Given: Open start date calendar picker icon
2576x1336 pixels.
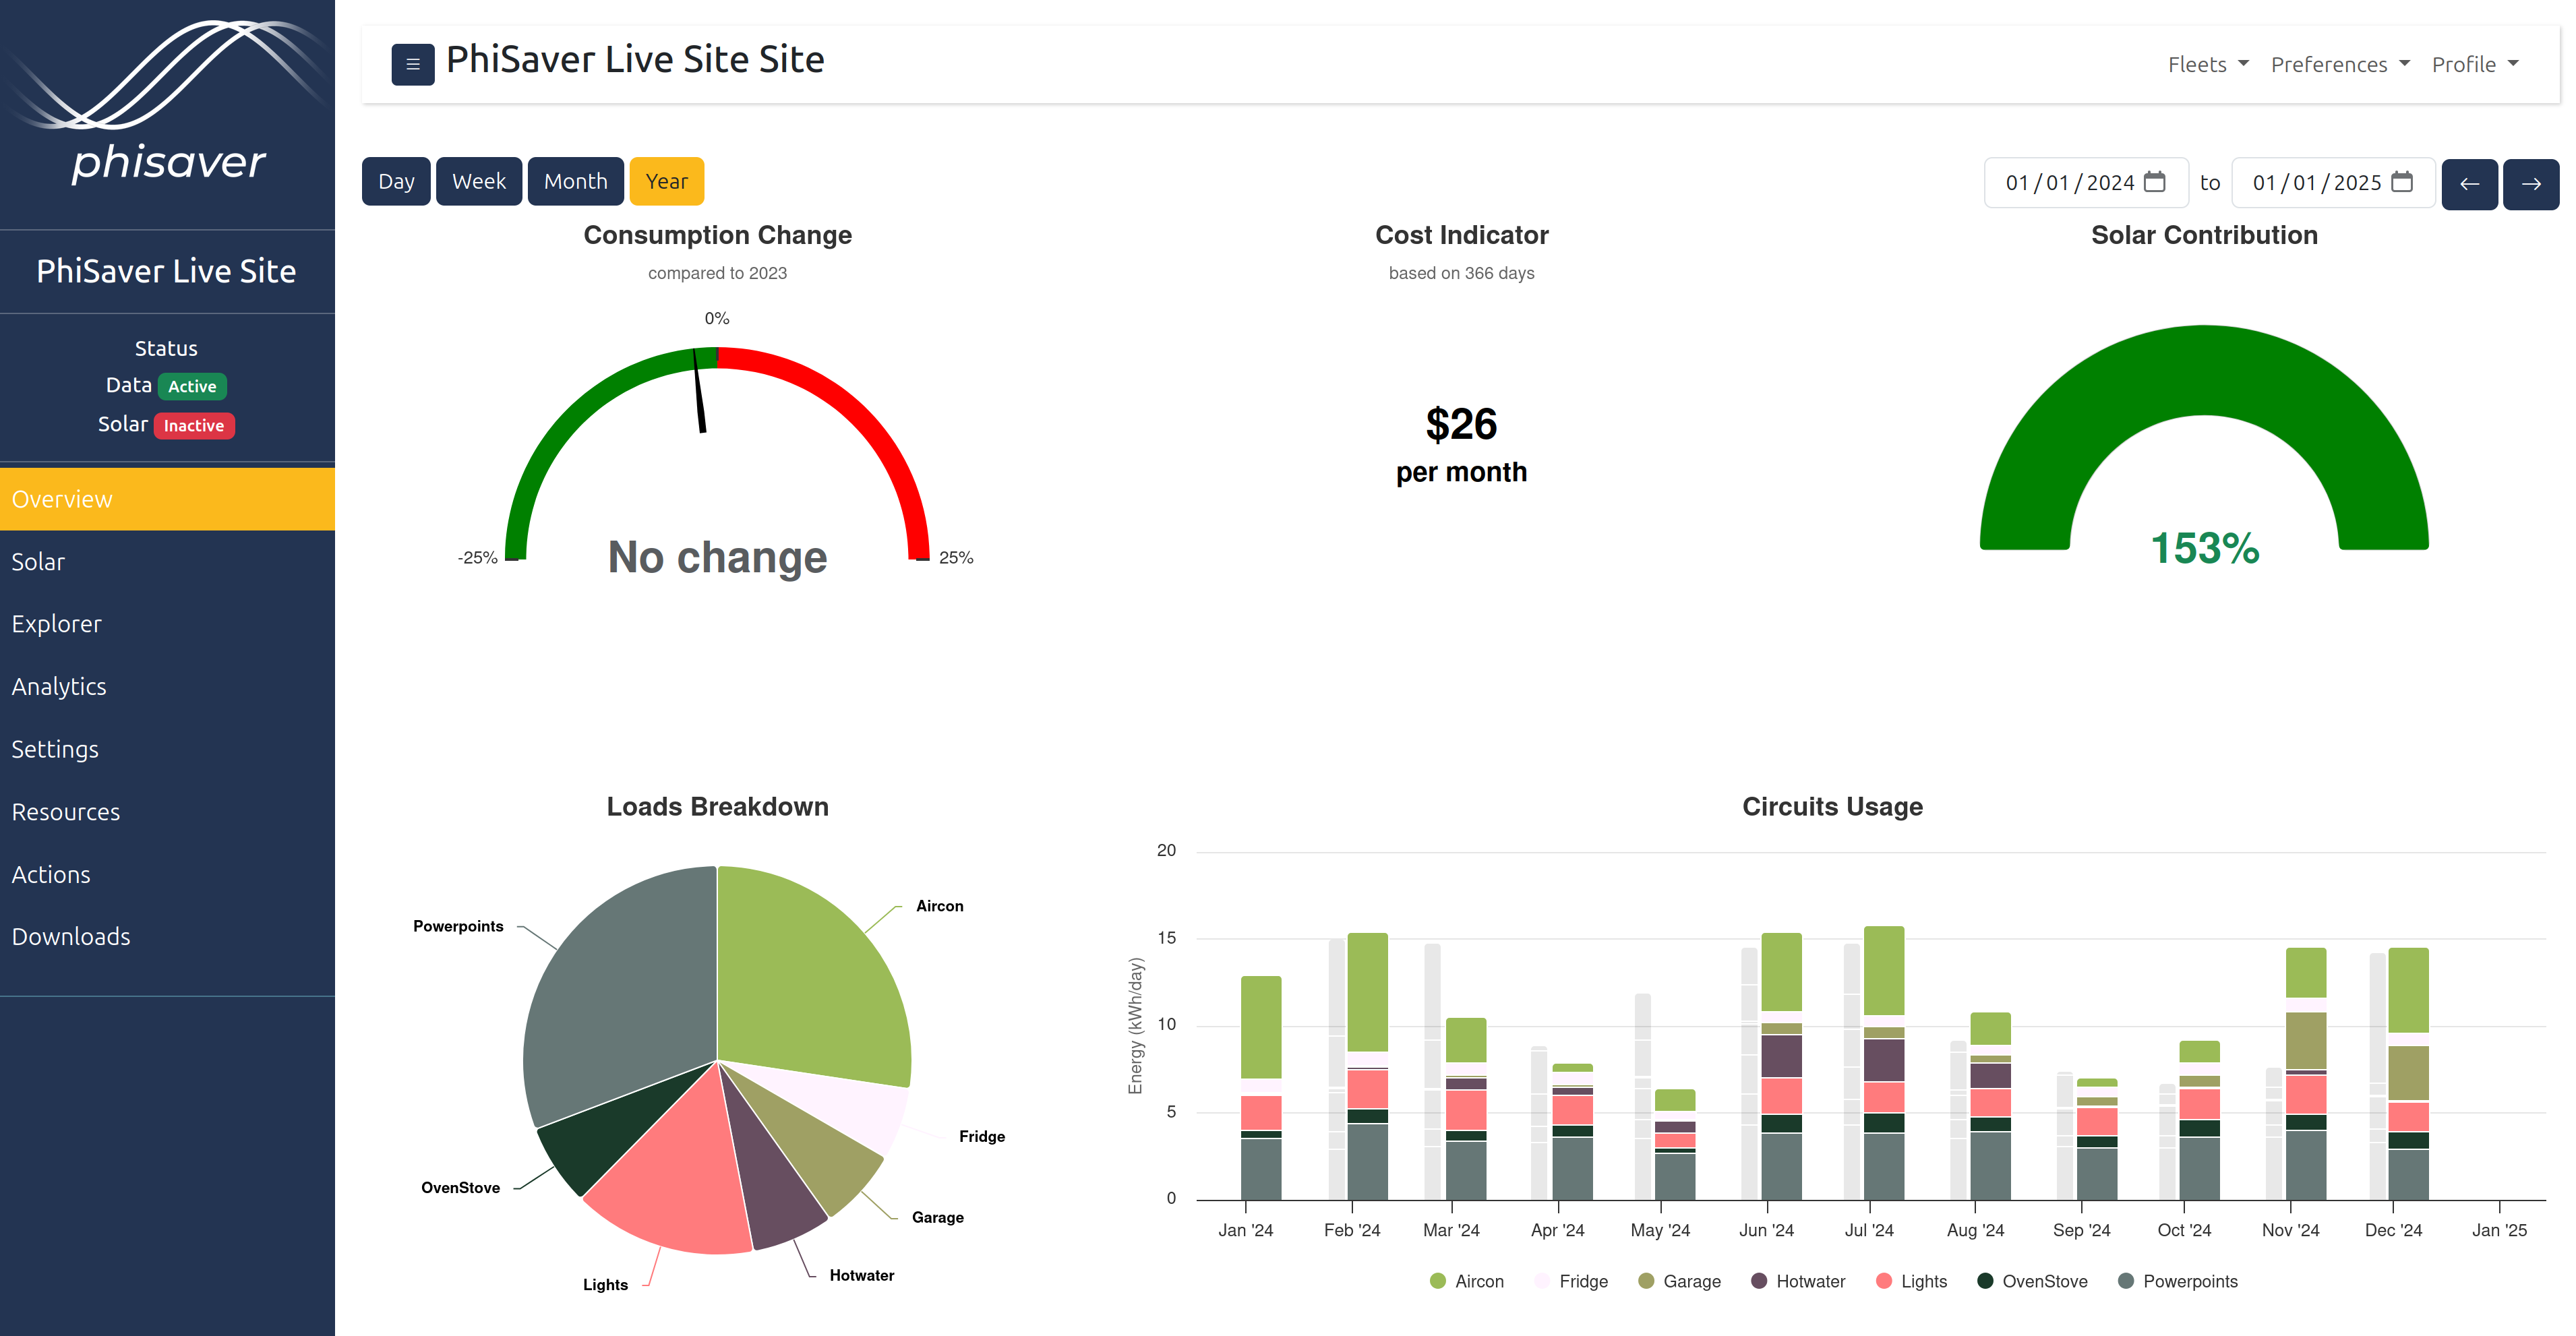Looking at the screenshot, I should coord(2155,182).
